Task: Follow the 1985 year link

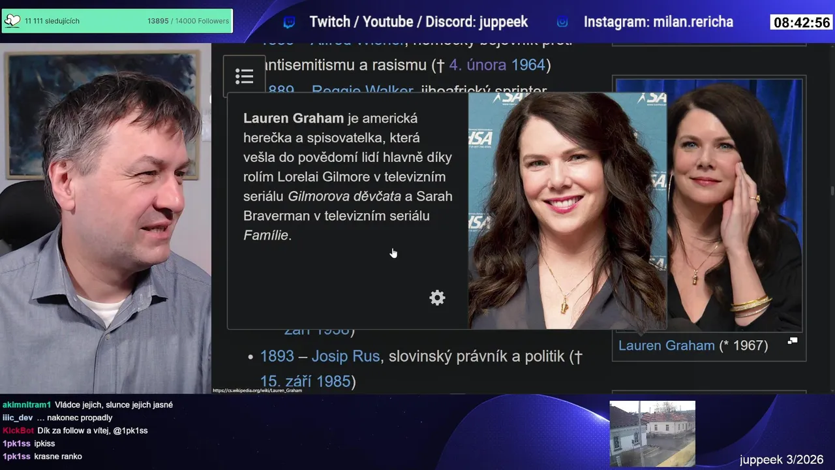Action: tap(334, 381)
